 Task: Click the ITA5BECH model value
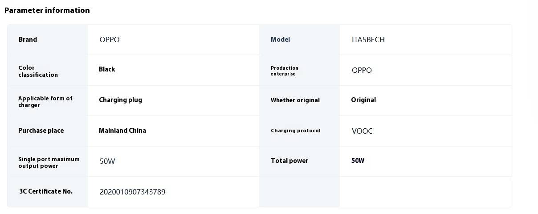click(368, 40)
